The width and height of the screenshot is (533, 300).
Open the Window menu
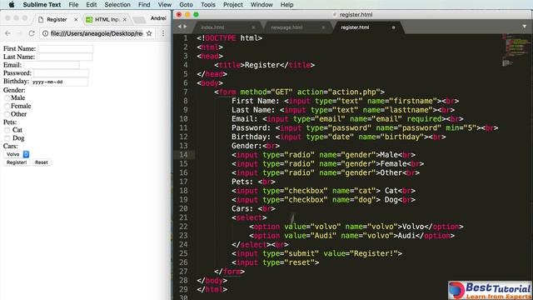point(262,5)
